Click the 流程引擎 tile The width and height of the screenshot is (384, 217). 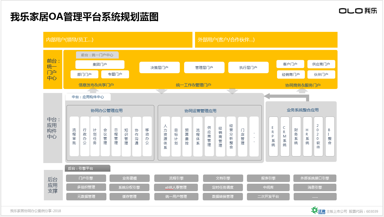click(176, 178)
